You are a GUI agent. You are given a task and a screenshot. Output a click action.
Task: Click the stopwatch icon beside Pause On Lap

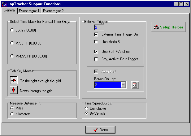(x=135, y=85)
